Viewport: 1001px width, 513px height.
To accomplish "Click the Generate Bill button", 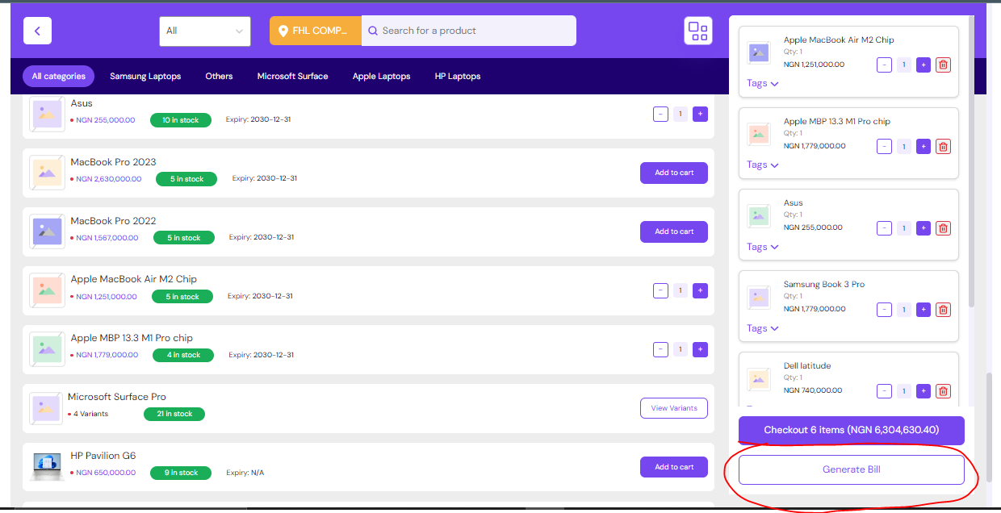I will click(852, 469).
